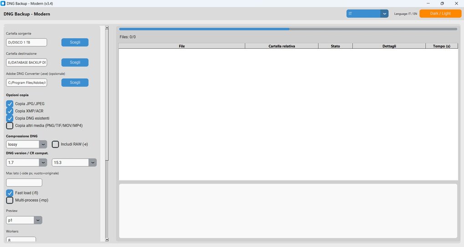
Task: Enable Includi RAW (-e) checkbox
Action: coord(56,144)
